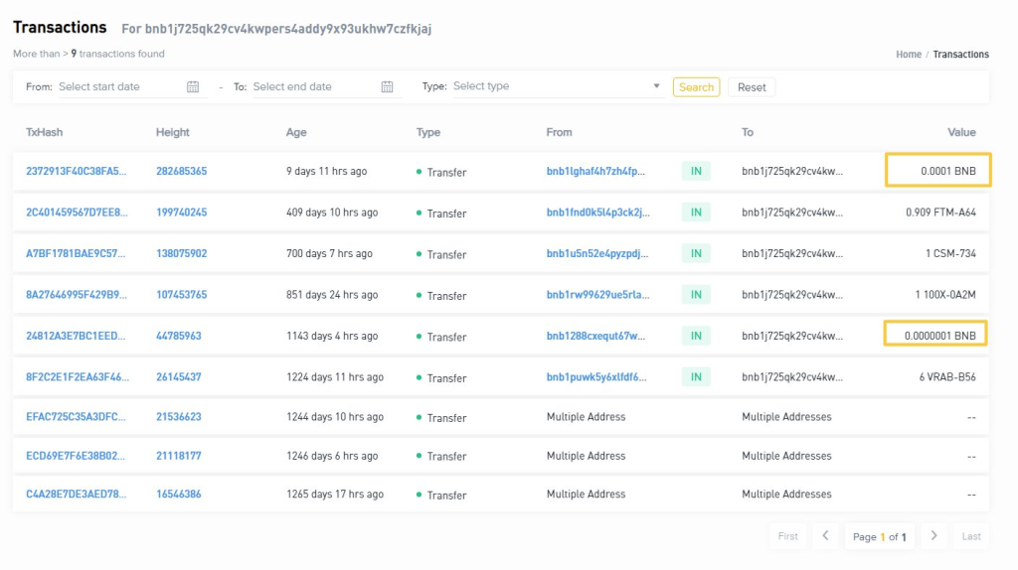The image size is (1018, 570).
Task: Open transaction hash 8A27646995F429B9...
Action: tap(77, 294)
